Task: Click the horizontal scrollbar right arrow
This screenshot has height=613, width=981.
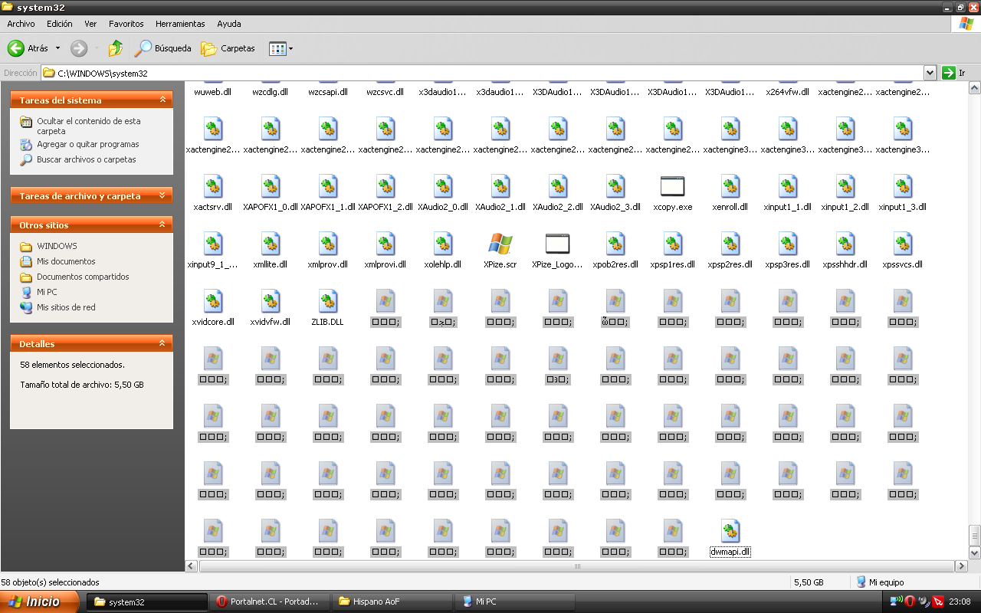Action: [x=960, y=566]
